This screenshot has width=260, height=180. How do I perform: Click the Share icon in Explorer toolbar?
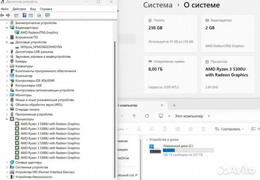coord(191,129)
